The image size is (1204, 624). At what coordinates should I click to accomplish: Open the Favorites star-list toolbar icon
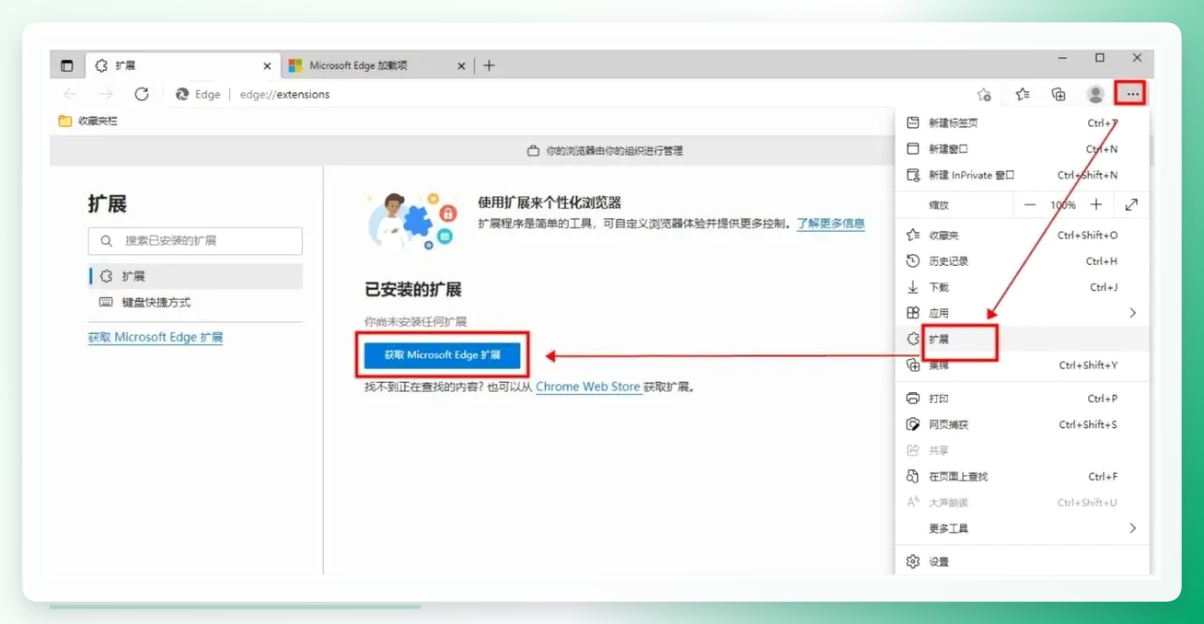point(1022,94)
